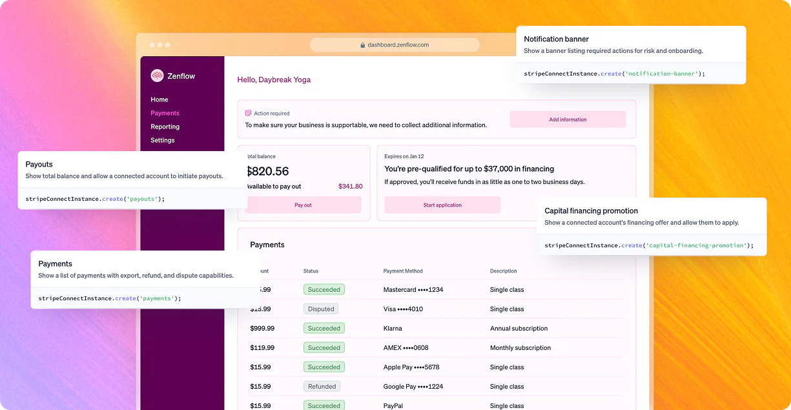791x410 pixels.
Task: Go to Reporting in sidebar
Action: [165, 127]
